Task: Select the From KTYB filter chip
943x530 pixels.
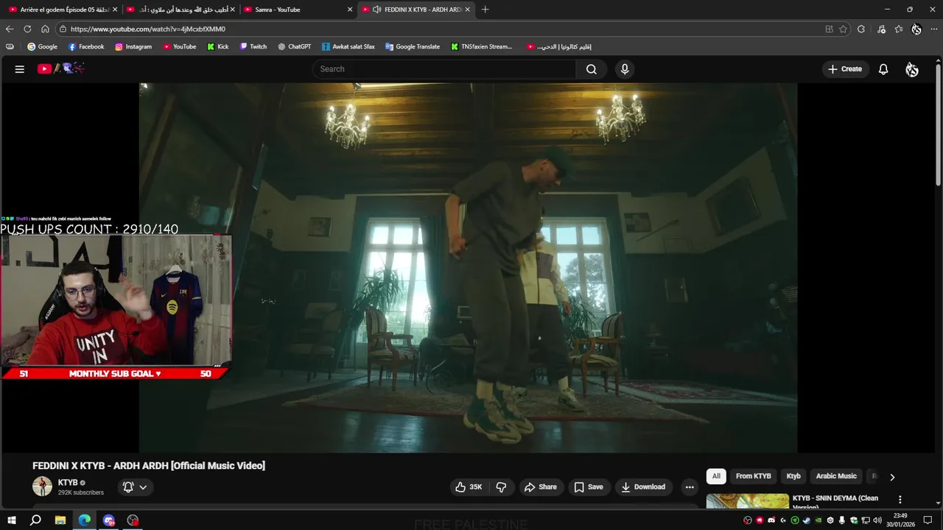Action: [x=753, y=476]
